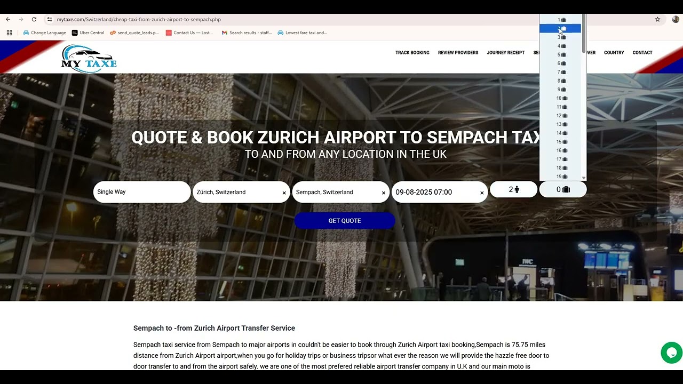Click the URL in the address bar
The width and height of the screenshot is (683, 384).
(139, 20)
